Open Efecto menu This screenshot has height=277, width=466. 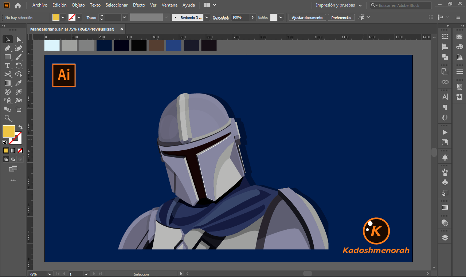tap(139, 5)
